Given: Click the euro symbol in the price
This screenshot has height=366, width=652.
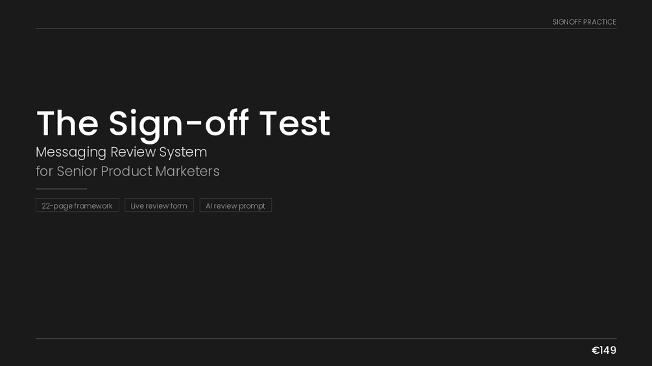Looking at the screenshot, I should click(x=596, y=350).
